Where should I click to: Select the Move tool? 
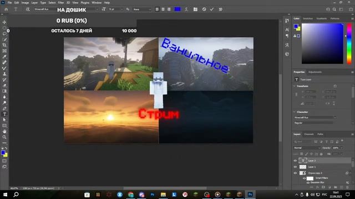[4, 22]
